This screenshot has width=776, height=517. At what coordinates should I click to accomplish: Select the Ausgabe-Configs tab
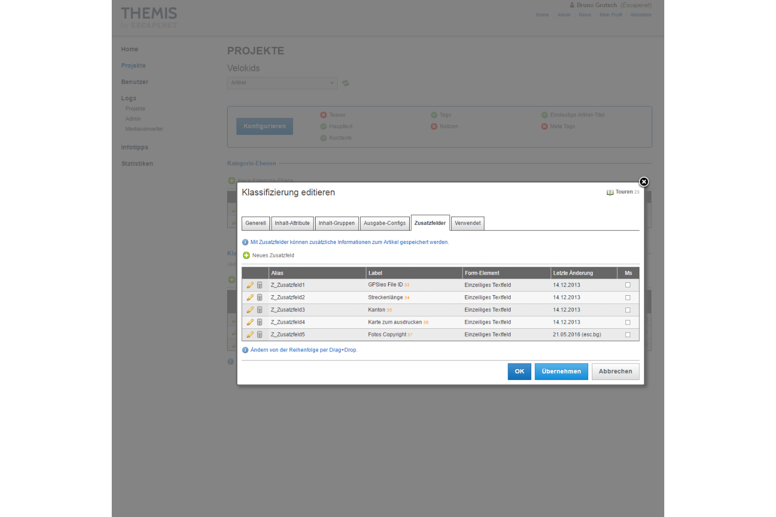(x=384, y=223)
